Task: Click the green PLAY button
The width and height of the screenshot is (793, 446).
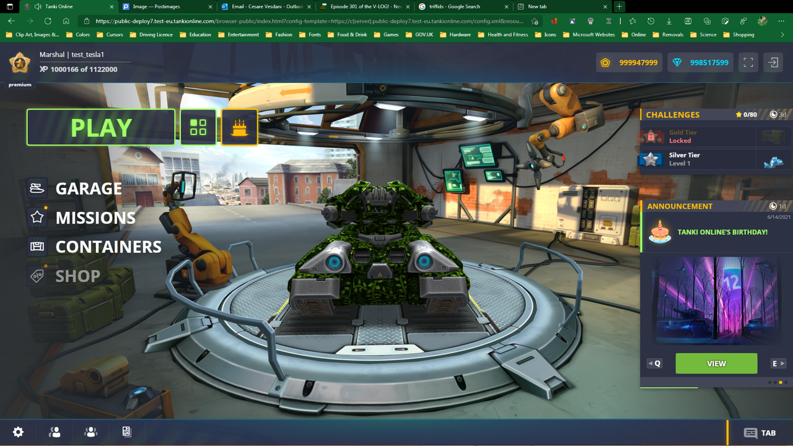Action: coord(101,128)
